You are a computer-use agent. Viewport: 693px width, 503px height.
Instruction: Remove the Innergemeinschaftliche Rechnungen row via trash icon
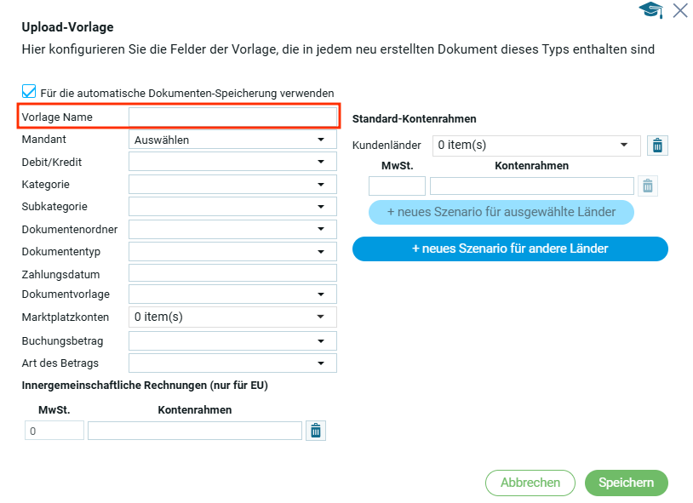316,431
